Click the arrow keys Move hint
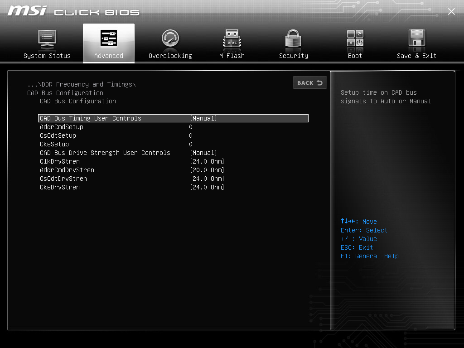Viewport: 464px width, 348px height. pyautogui.click(x=359, y=221)
